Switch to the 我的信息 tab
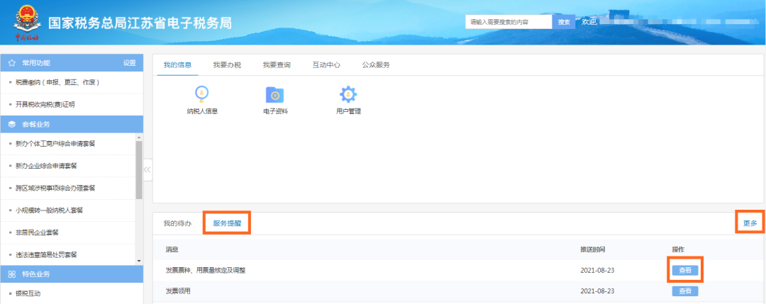The width and height of the screenshot is (766, 304). (x=177, y=65)
